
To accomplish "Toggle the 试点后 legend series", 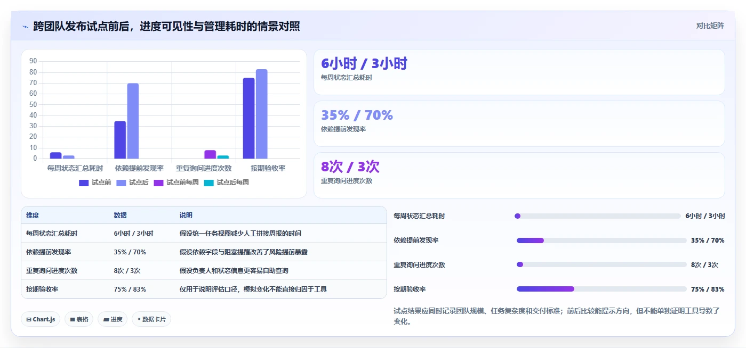I will [132, 183].
